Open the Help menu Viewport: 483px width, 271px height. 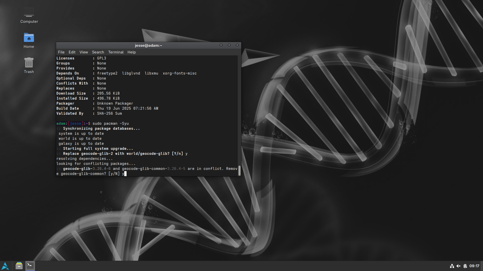132,52
